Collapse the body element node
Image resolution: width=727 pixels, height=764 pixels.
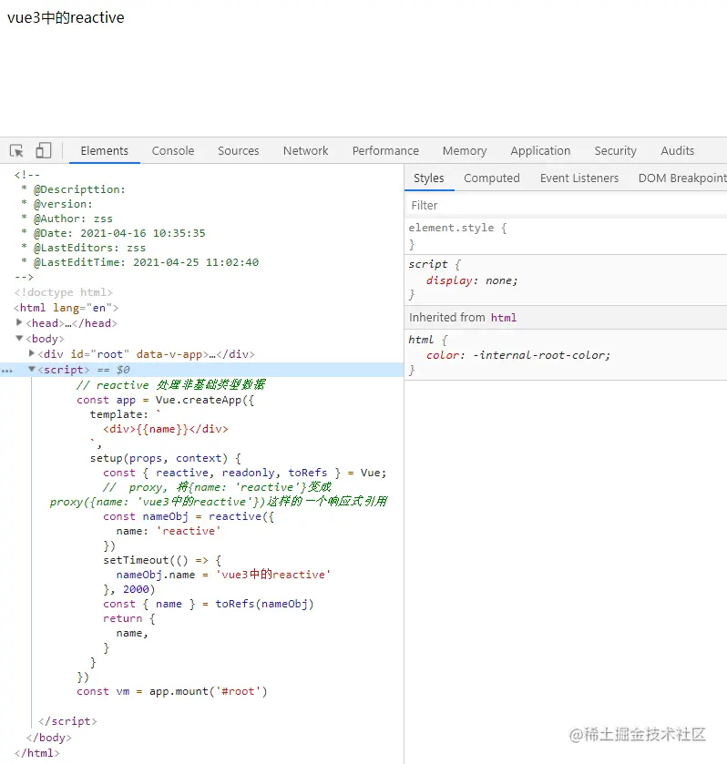[19, 338]
